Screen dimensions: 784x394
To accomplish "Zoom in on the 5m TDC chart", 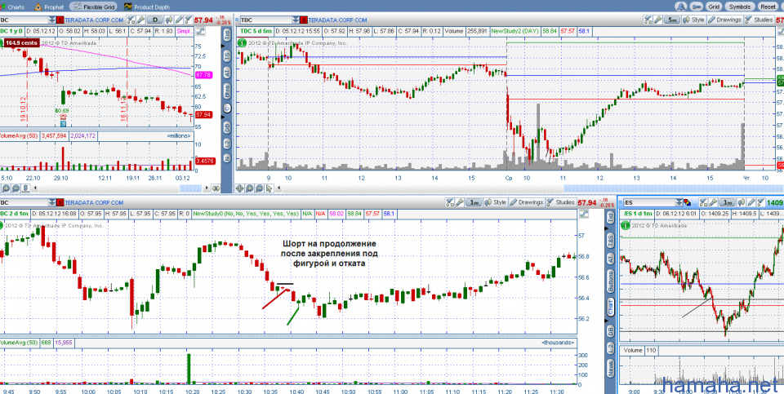I will click(249, 188).
